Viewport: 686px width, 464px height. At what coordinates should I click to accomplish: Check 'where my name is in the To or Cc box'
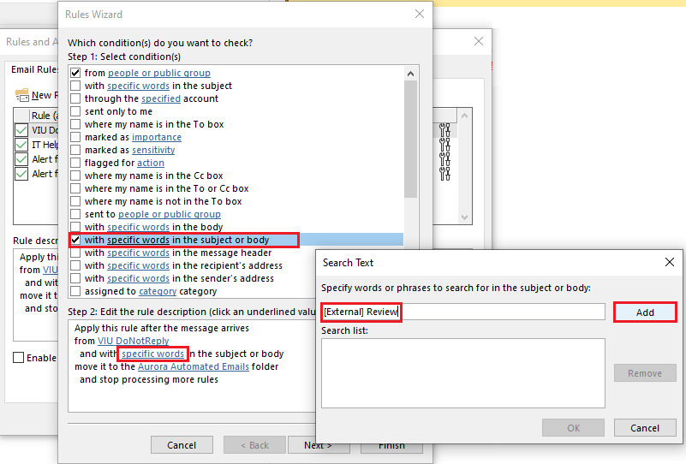coord(75,188)
